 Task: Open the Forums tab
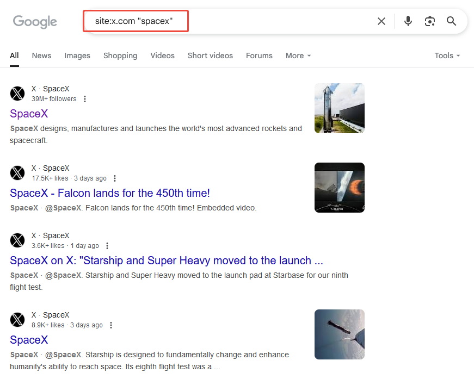(x=259, y=55)
